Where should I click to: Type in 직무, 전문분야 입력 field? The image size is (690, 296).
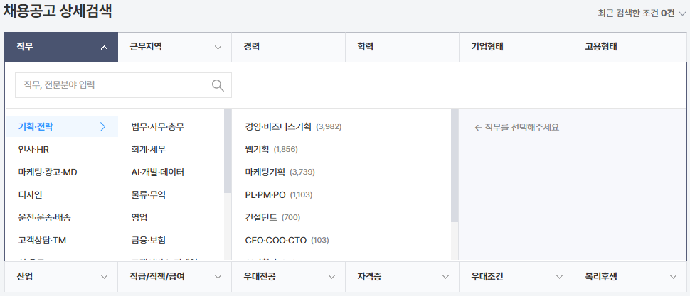(114, 85)
